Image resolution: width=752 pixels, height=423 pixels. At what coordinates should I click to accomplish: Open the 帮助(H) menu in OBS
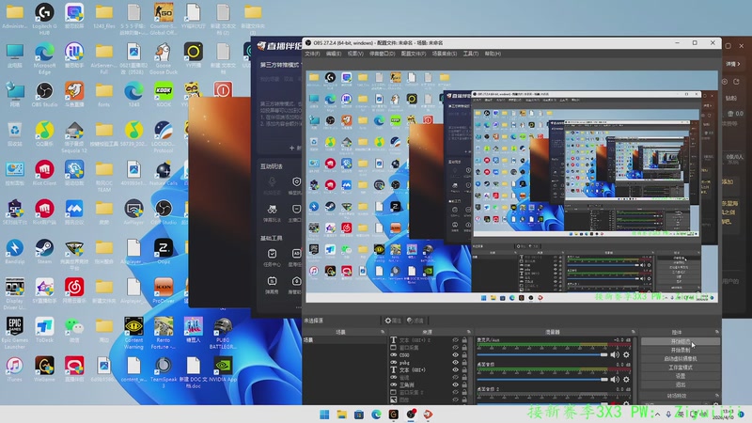(x=493, y=54)
